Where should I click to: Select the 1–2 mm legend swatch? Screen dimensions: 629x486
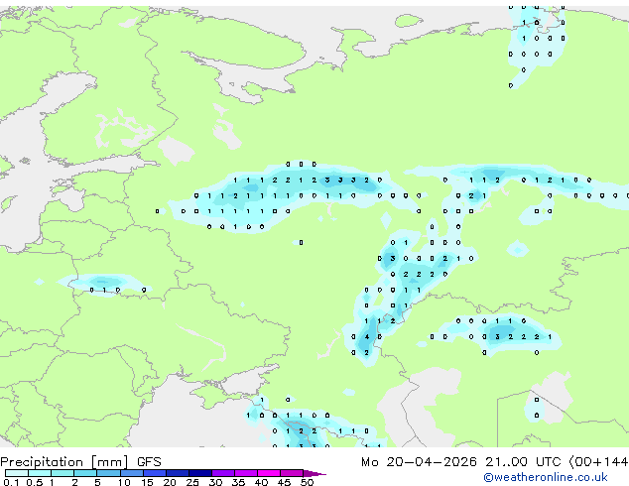click(x=63, y=473)
